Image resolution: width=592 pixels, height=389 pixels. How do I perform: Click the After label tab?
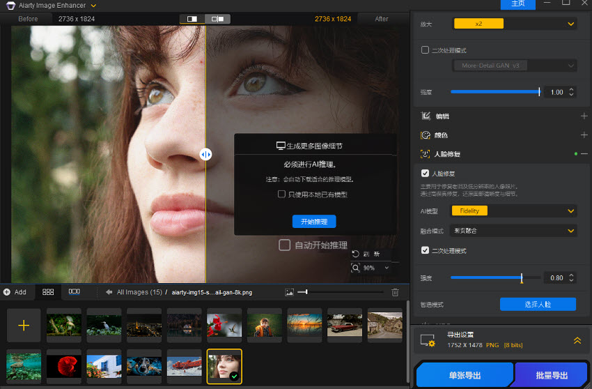382,19
